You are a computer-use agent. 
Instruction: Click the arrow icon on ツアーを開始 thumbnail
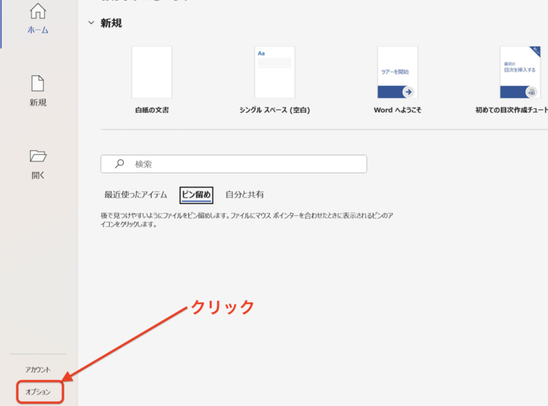408,92
